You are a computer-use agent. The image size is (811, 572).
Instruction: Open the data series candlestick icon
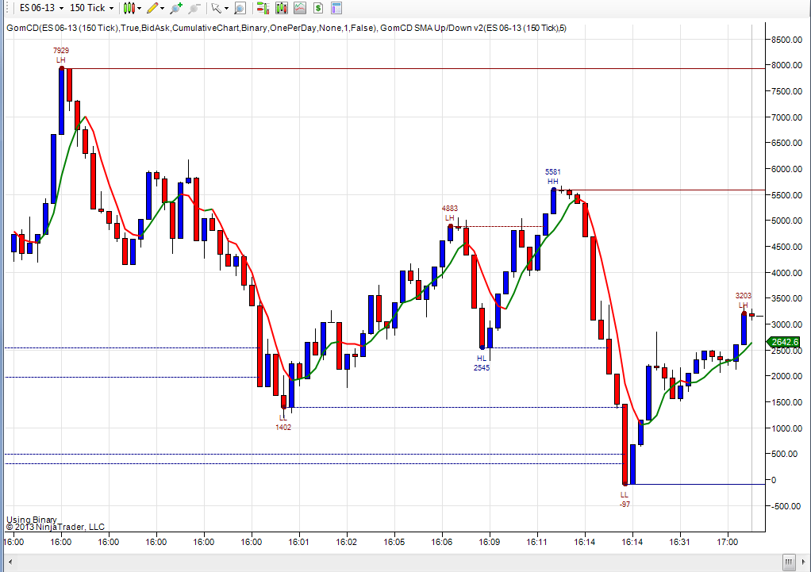(282, 8)
